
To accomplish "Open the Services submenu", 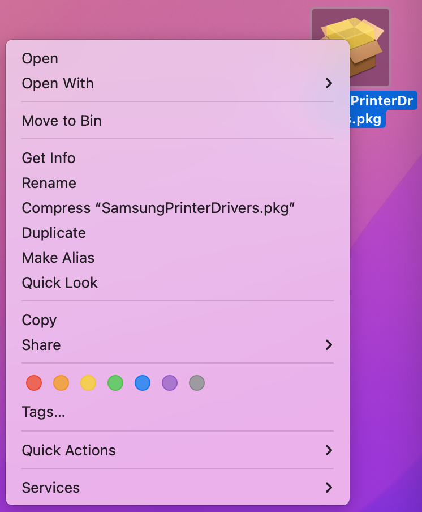I will 178,488.
